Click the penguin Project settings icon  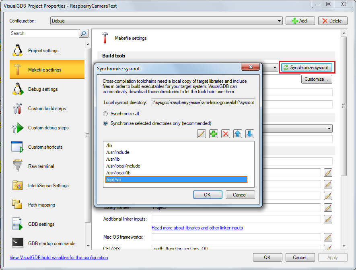[x=17, y=50]
